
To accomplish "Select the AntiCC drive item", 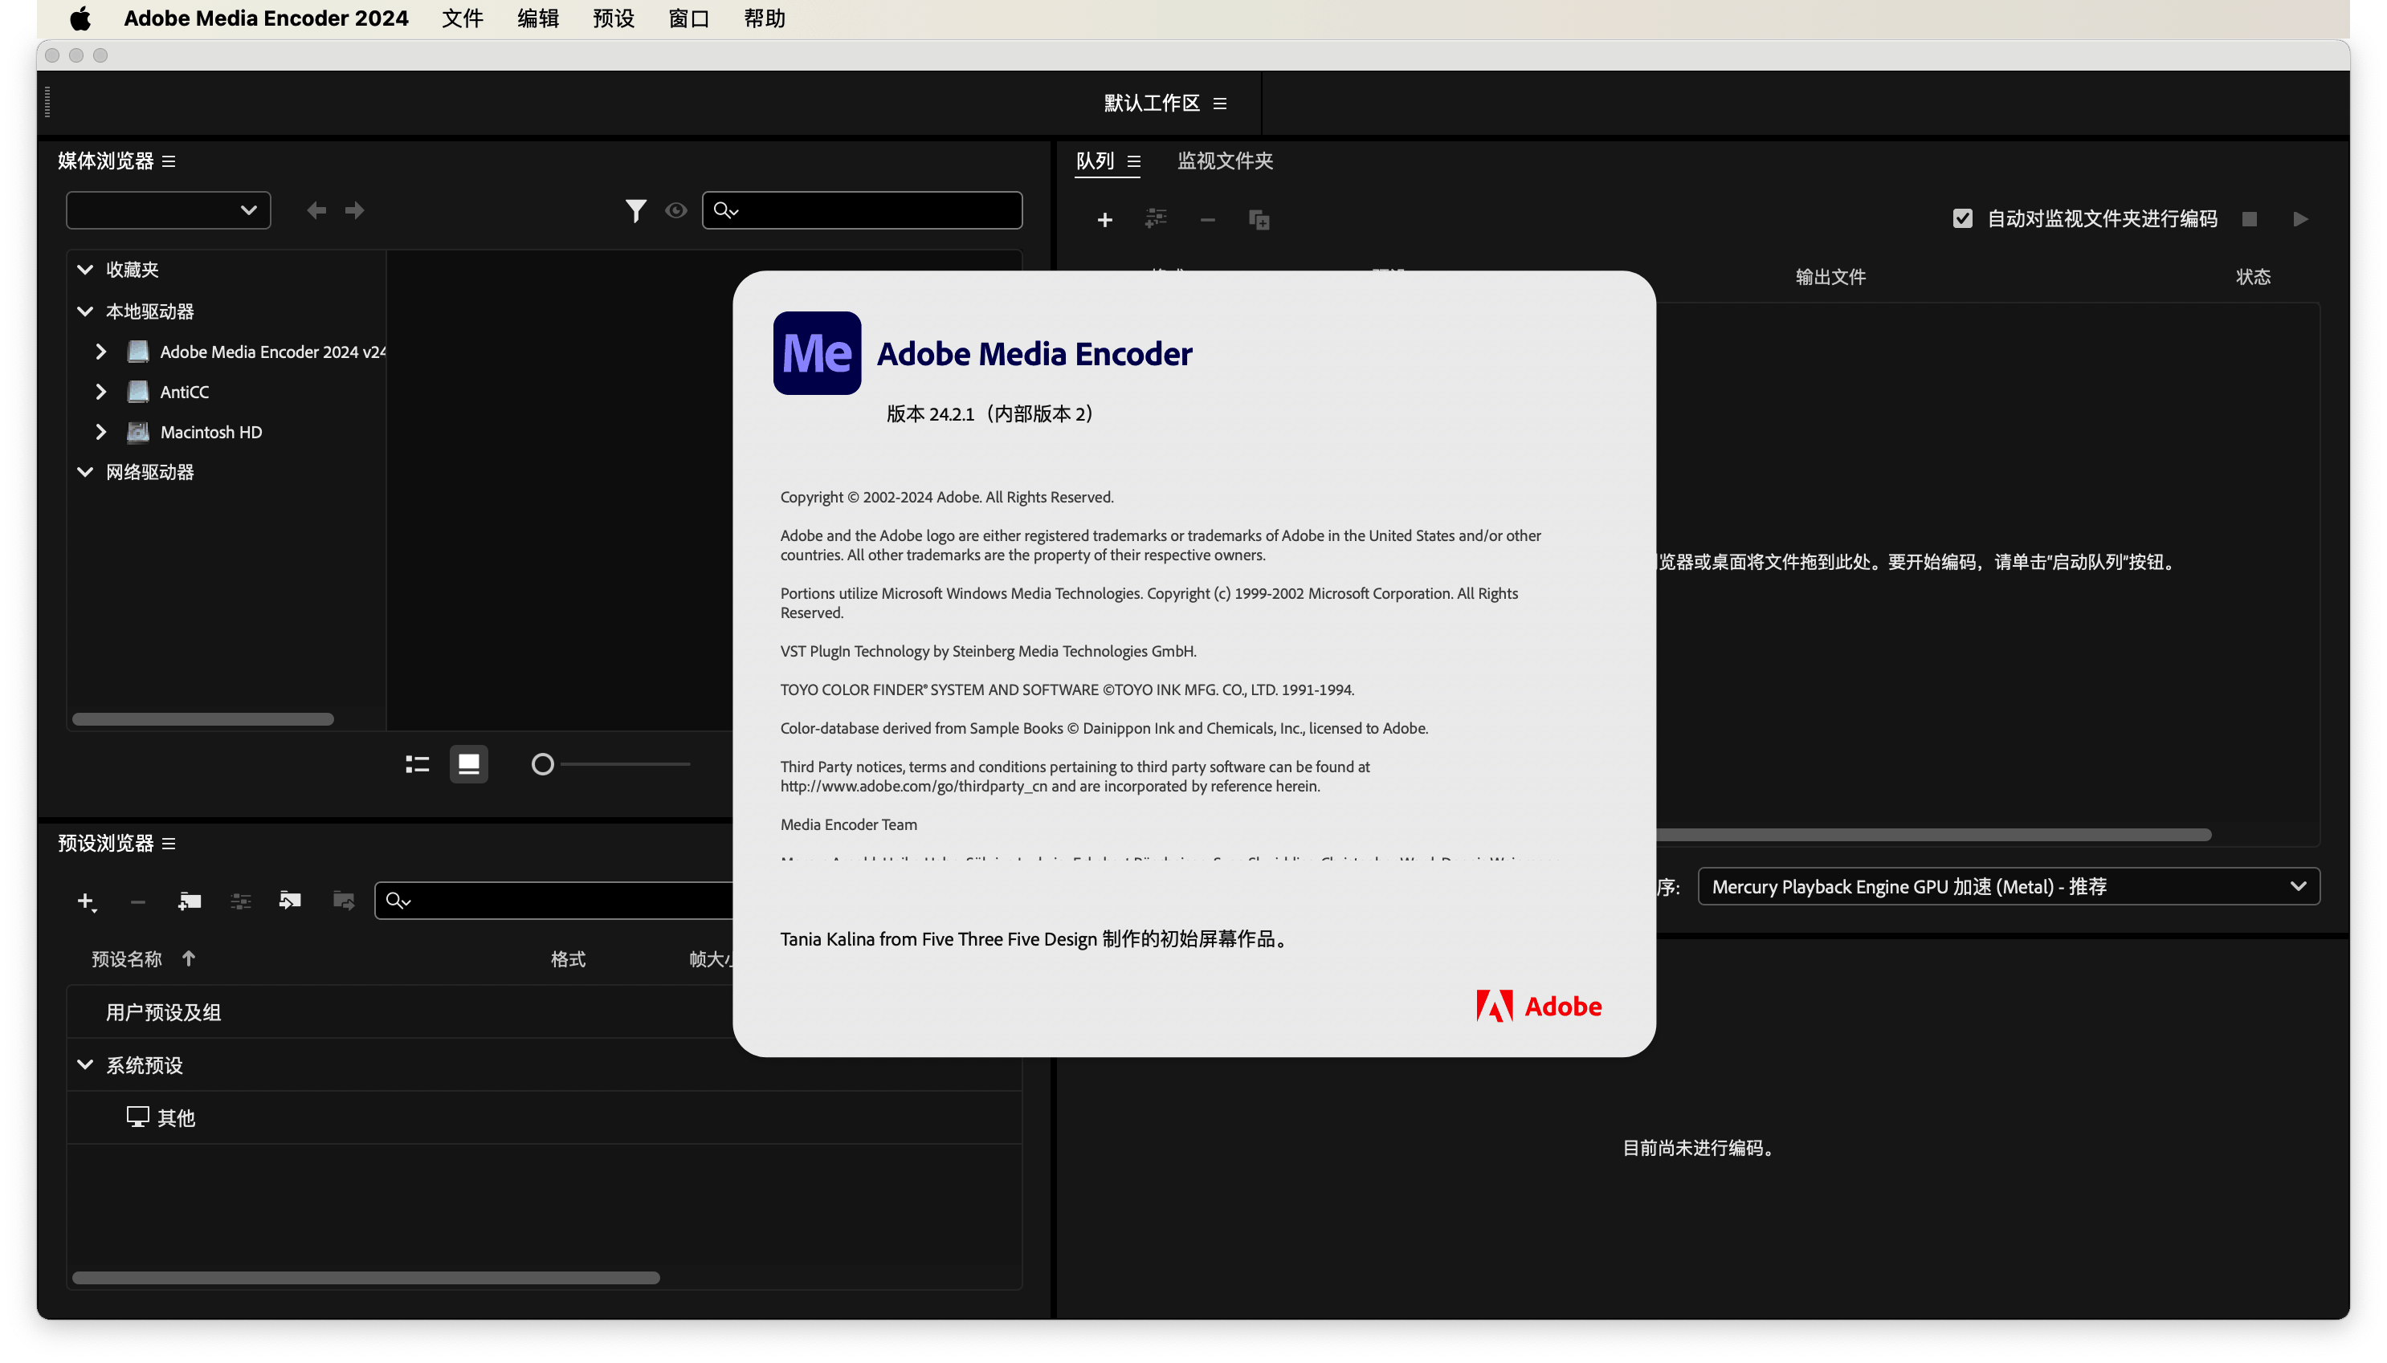I will click(x=185, y=393).
